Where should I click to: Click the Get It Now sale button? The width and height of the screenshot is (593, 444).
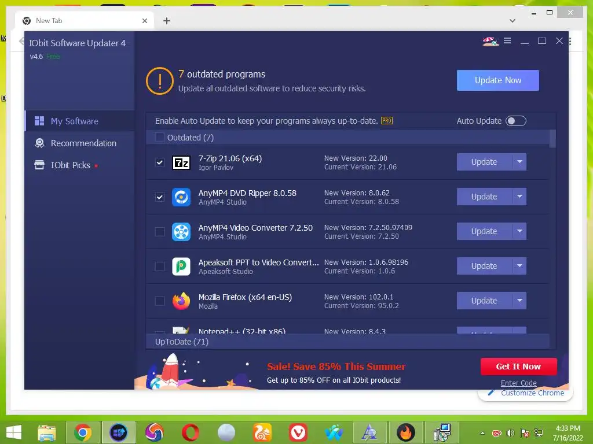click(x=518, y=367)
